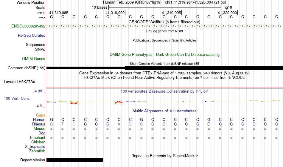Click the 100 Vert. Cons track label
The image size is (283, 167).
coord(17,98)
